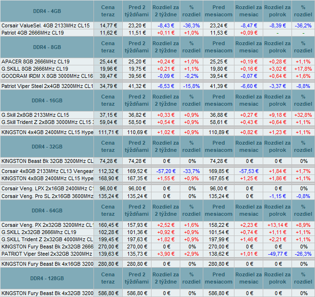Click the DDR4 - 32GB section header
The height and width of the screenshot is (297, 315).
pos(47,147)
